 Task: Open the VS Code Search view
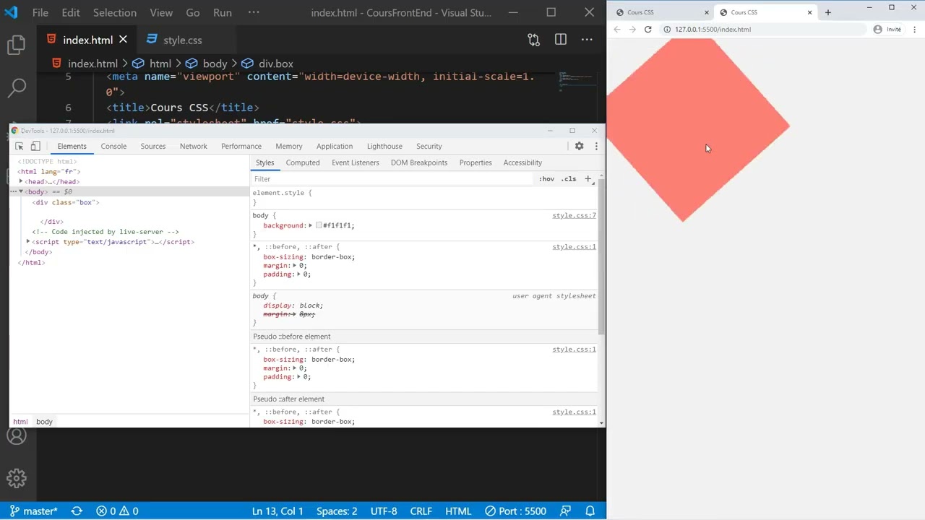(x=16, y=87)
